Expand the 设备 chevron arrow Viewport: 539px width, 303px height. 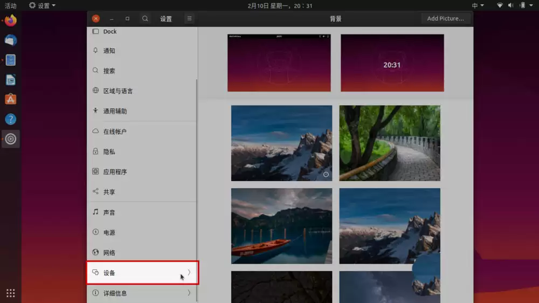tap(189, 272)
